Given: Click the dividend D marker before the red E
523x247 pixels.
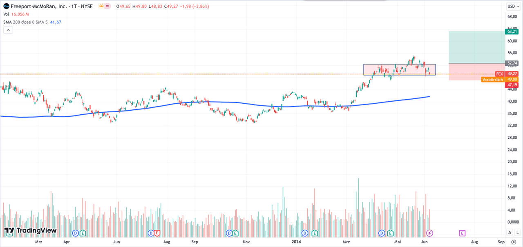Looking at the screenshot, I should point(151,233).
